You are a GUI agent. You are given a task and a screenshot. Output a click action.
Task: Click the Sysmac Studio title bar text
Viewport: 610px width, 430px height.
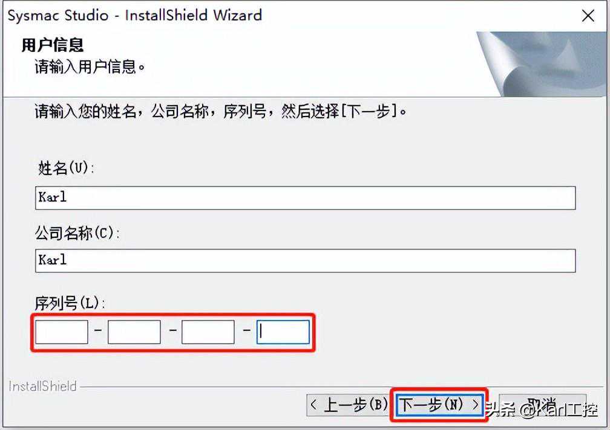coord(135,16)
